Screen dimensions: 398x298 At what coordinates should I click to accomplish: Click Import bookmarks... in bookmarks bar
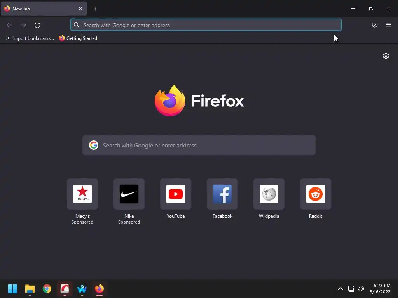point(30,38)
